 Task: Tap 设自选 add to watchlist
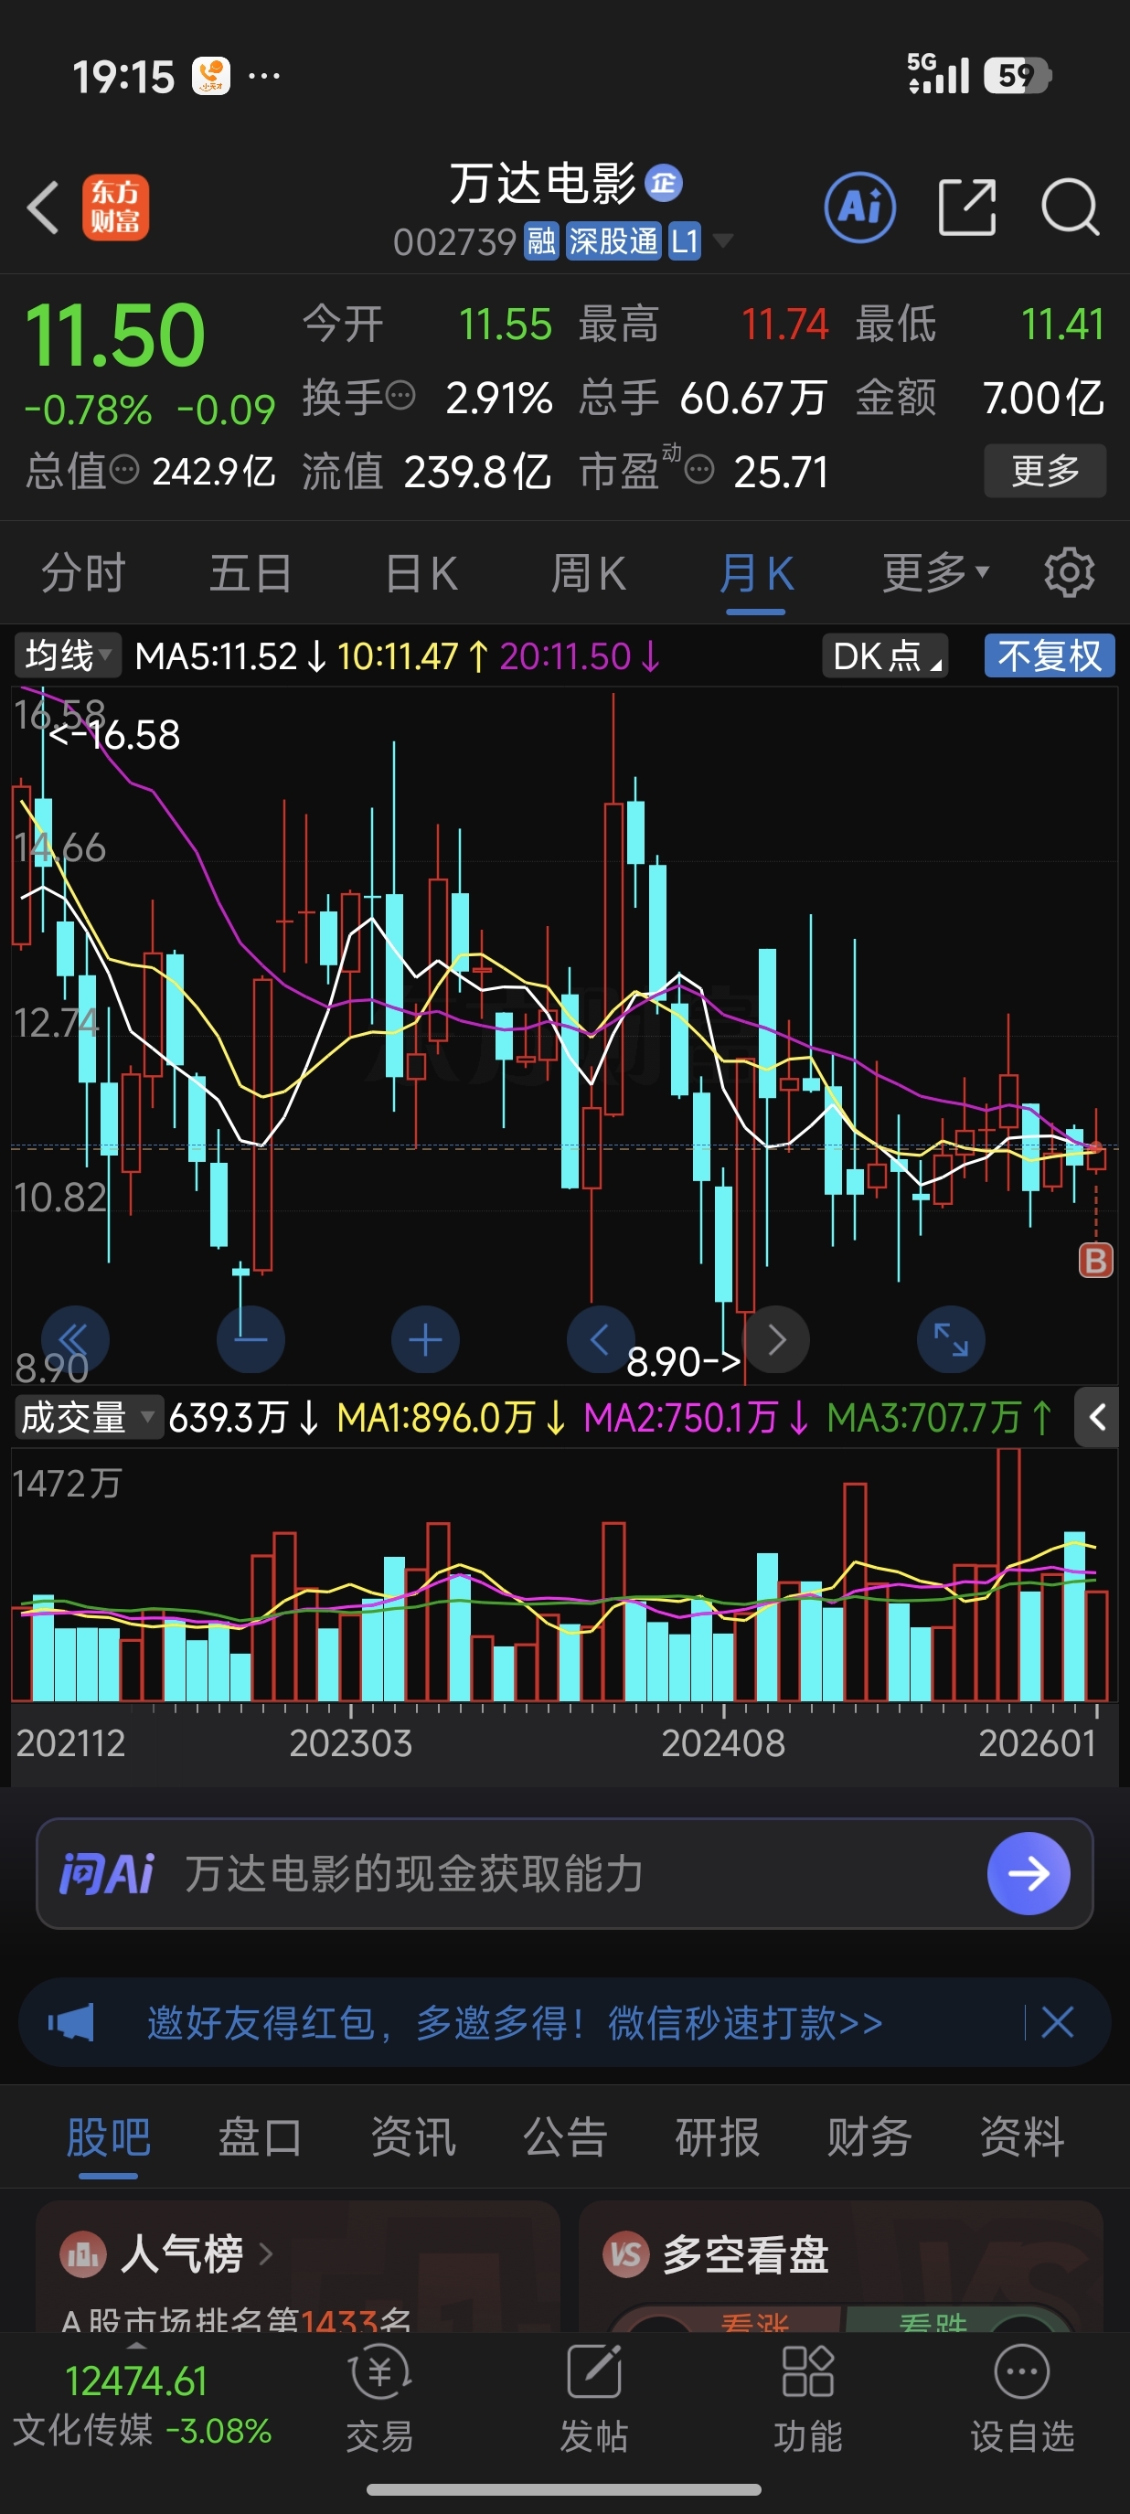[x=1022, y=2397]
